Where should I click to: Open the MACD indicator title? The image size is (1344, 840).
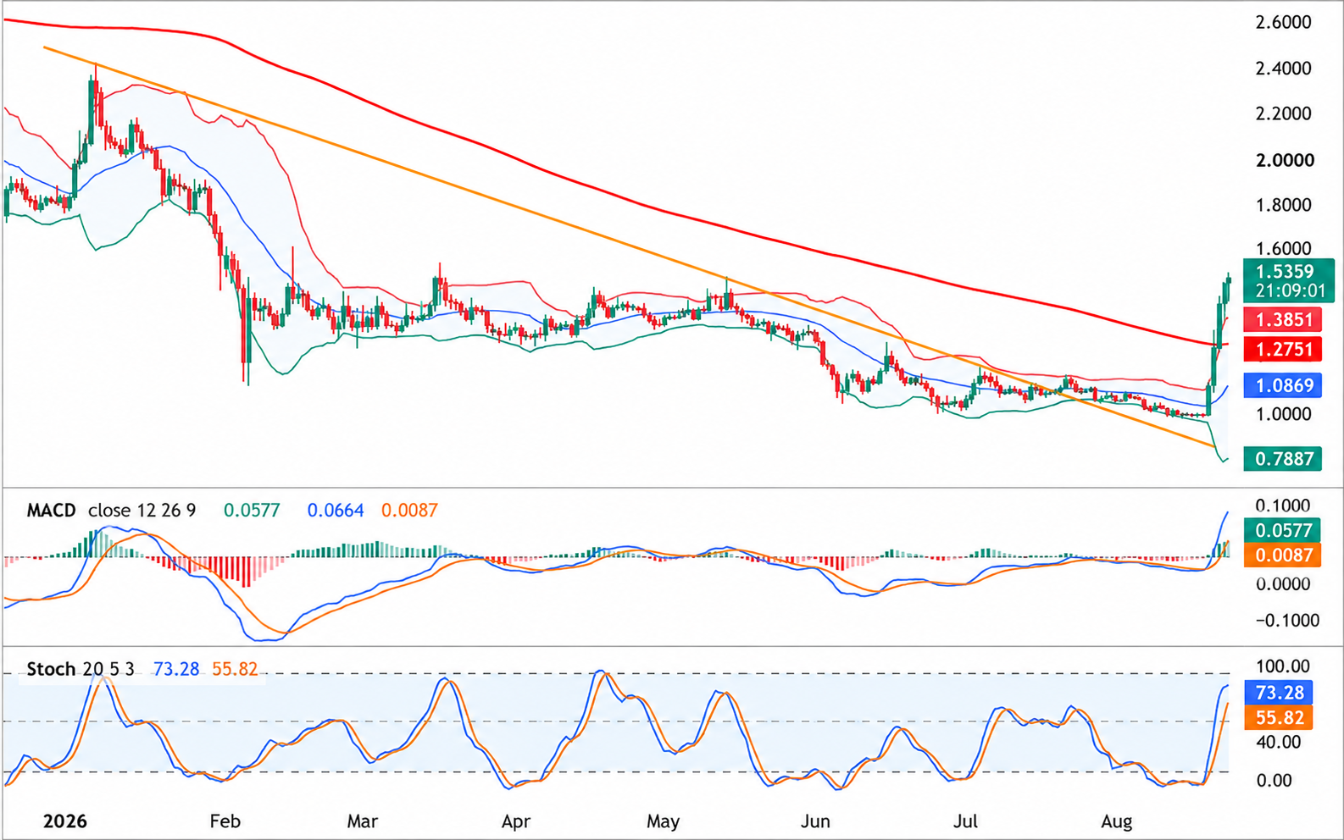[51, 511]
